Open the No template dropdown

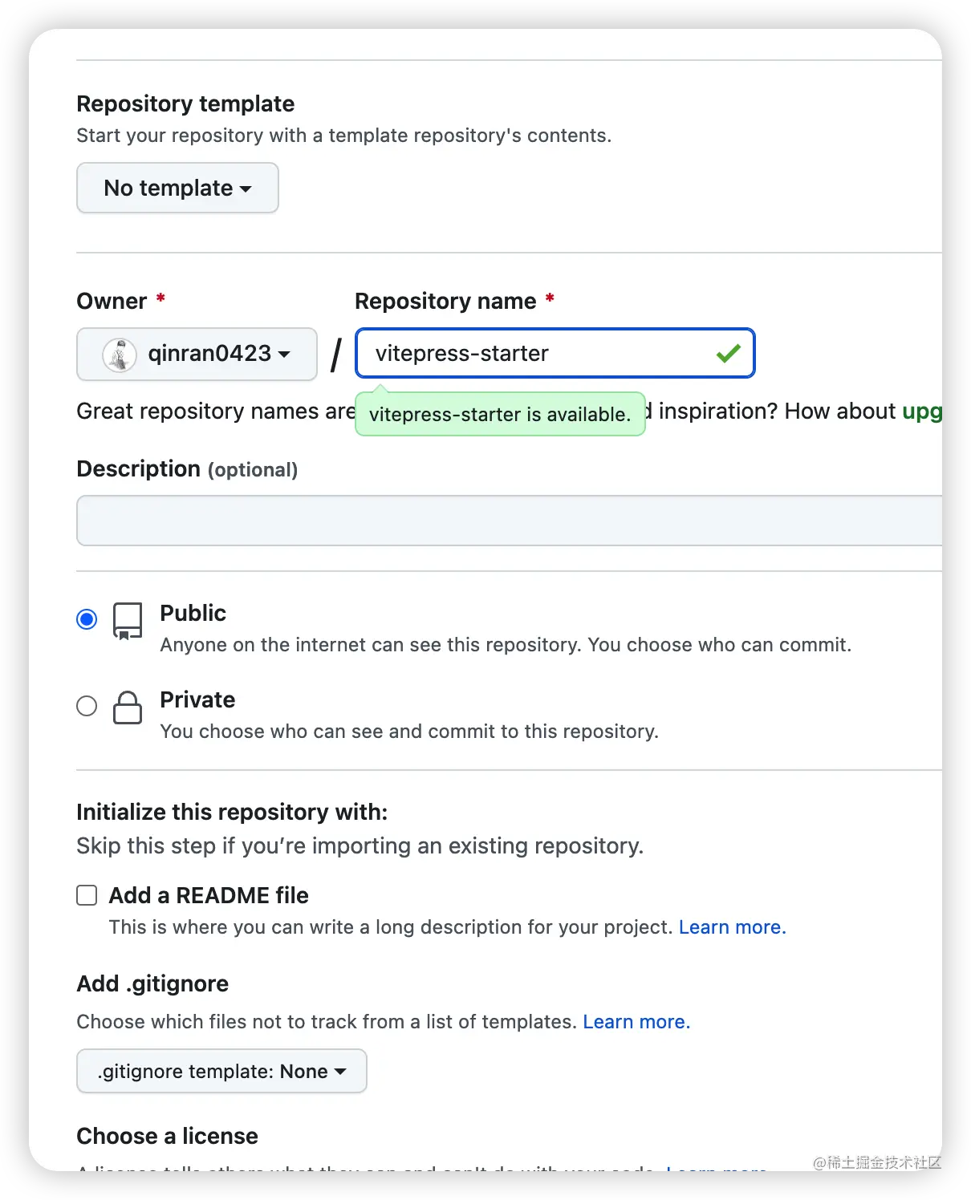[177, 188]
